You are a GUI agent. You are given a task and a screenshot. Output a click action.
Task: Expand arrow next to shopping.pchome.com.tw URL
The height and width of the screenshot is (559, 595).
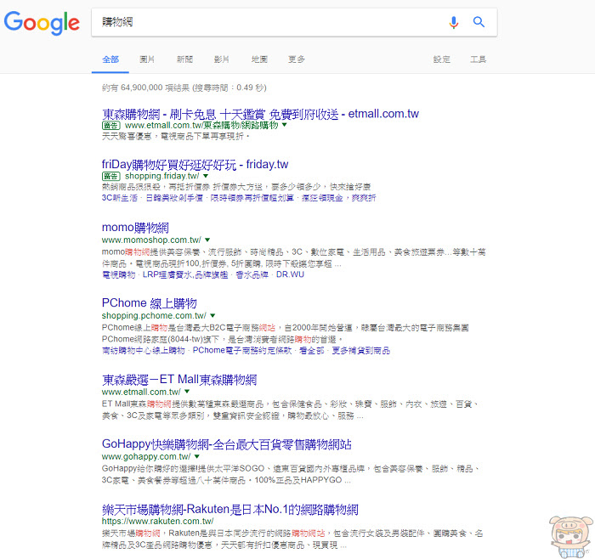[x=212, y=315]
